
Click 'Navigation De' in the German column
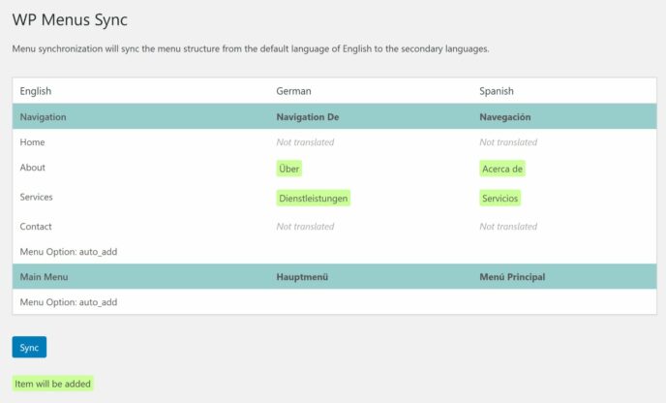[308, 117]
